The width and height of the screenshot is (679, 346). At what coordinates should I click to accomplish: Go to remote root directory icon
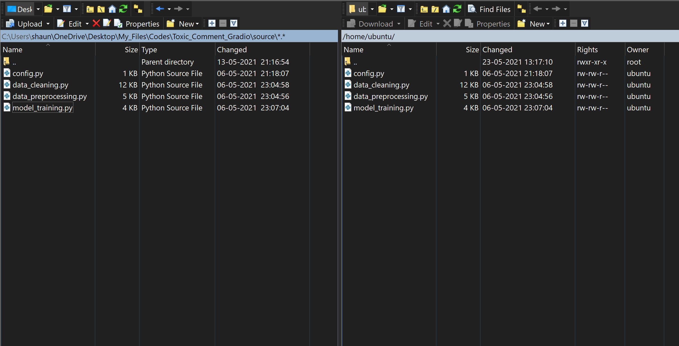click(x=435, y=9)
